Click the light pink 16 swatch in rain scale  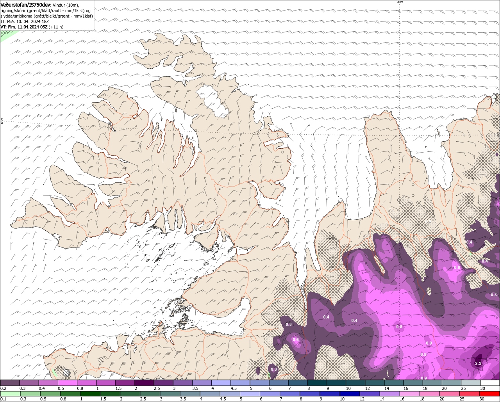410,394
